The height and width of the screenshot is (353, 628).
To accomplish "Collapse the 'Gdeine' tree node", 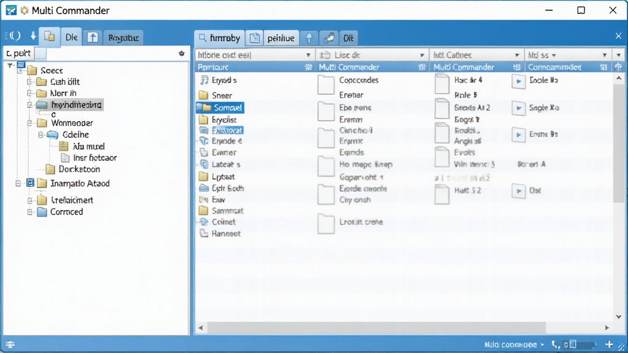I will [x=40, y=134].
